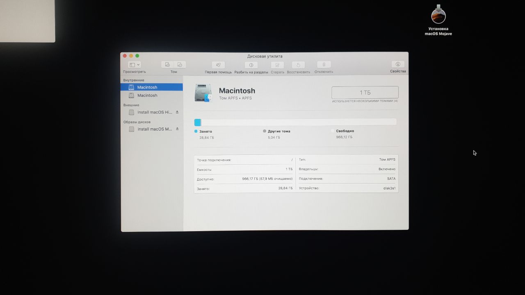
Task: Click the Свободно legend label
Action: pyautogui.click(x=345, y=131)
